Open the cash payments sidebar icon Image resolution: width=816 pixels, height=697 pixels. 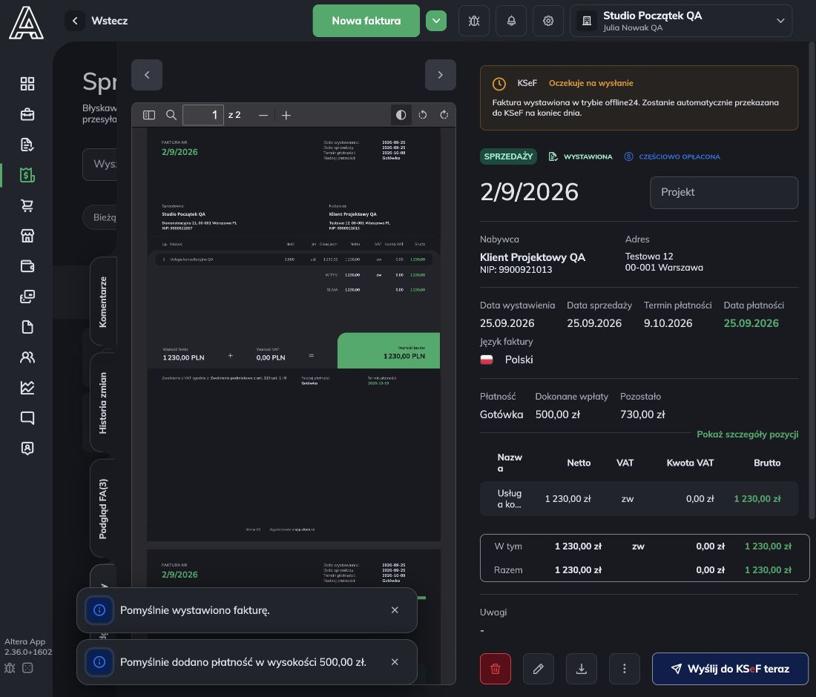click(x=27, y=297)
